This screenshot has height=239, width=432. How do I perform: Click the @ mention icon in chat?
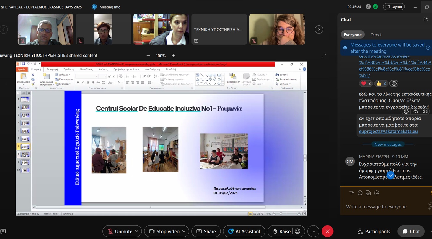click(376, 193)
